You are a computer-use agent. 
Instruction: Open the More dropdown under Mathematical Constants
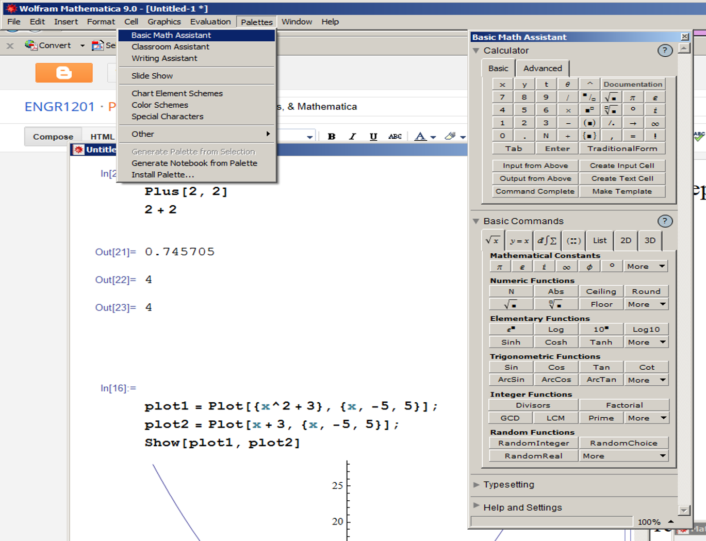coord(646,267)
